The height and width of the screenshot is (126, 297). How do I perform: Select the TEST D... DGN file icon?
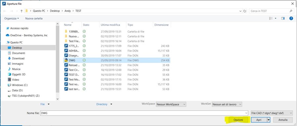point(66,74)
